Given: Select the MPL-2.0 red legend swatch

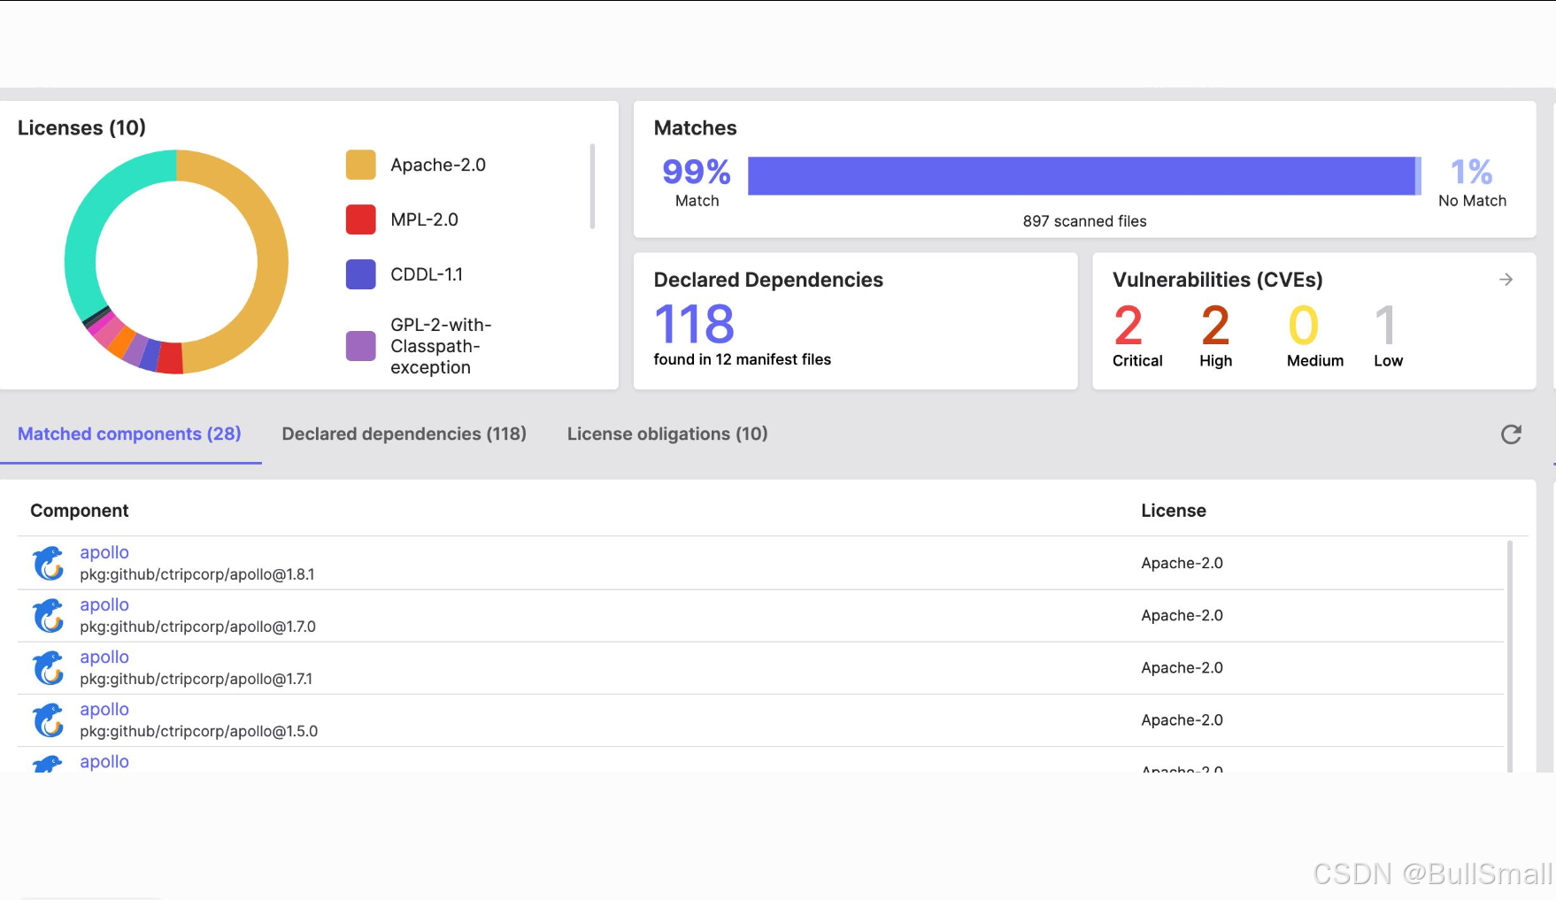Looking at the screenshot, I should point(361,219).
